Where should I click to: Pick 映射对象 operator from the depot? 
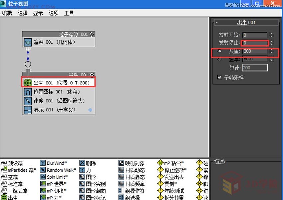click(x=132, y=163)
